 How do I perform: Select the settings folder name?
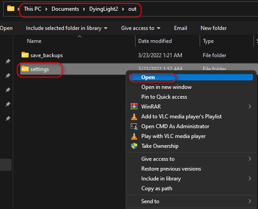tap(40, 69)
